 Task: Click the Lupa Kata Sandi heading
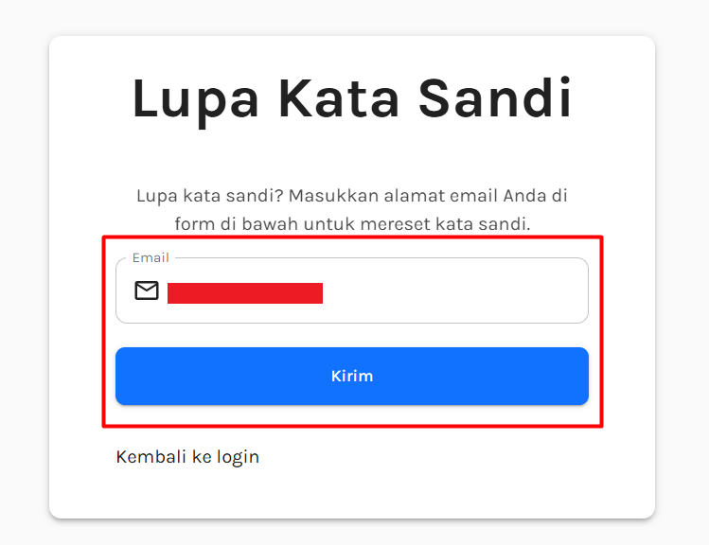[352, 98]
